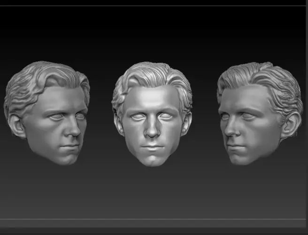Click the center head's right-side eye
Image resolution: width=308 pixels, height=235 pixels.
point(166,117)
